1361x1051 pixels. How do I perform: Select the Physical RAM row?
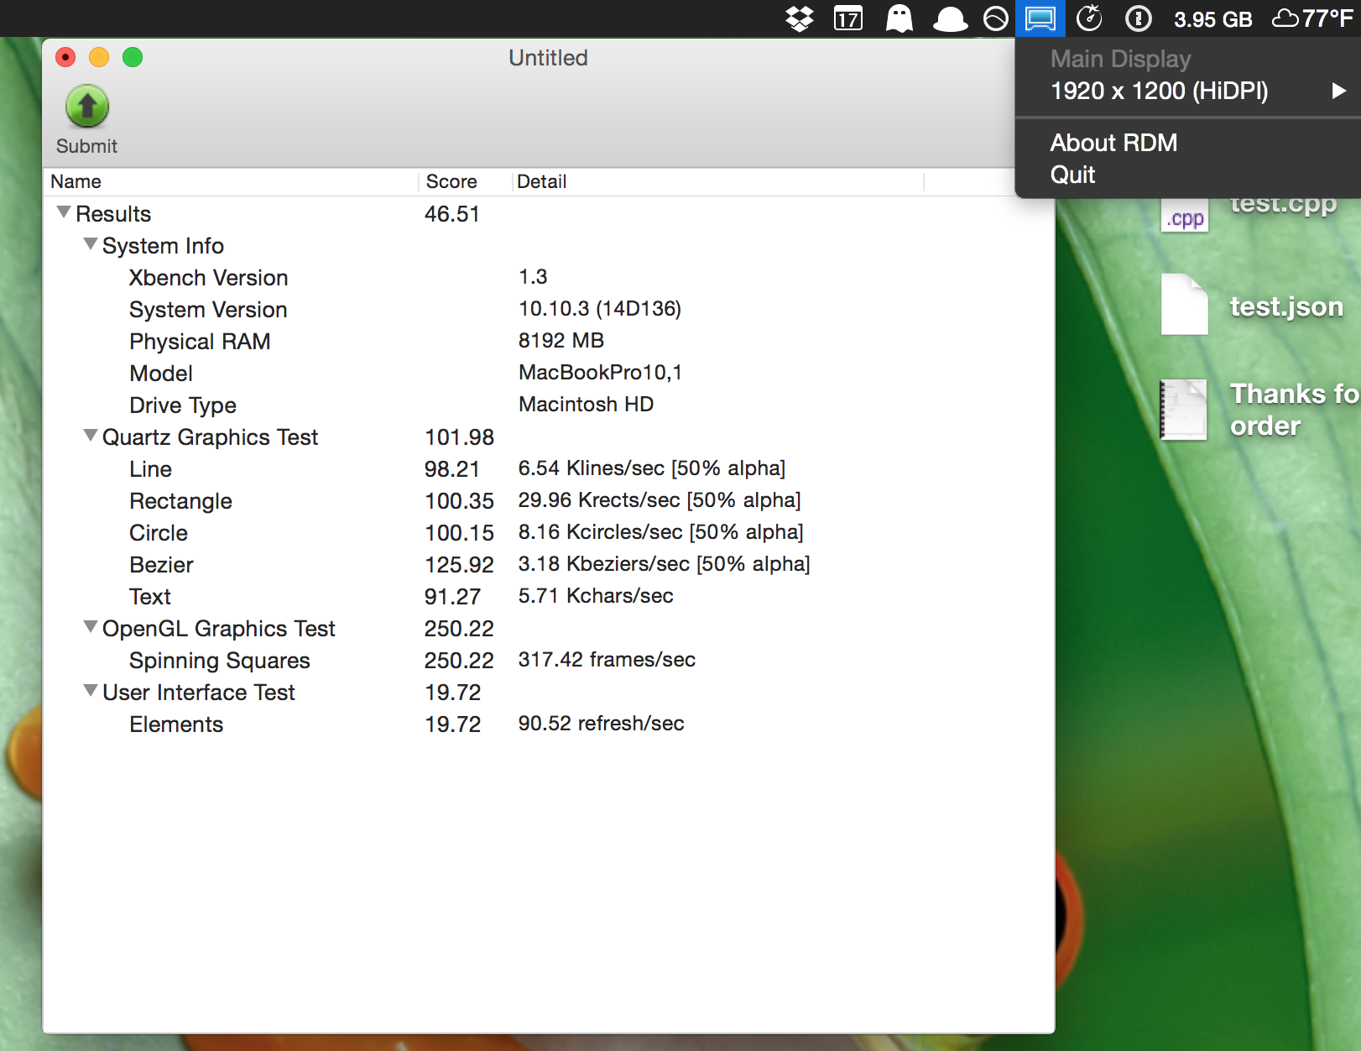[x=549, y=341]
